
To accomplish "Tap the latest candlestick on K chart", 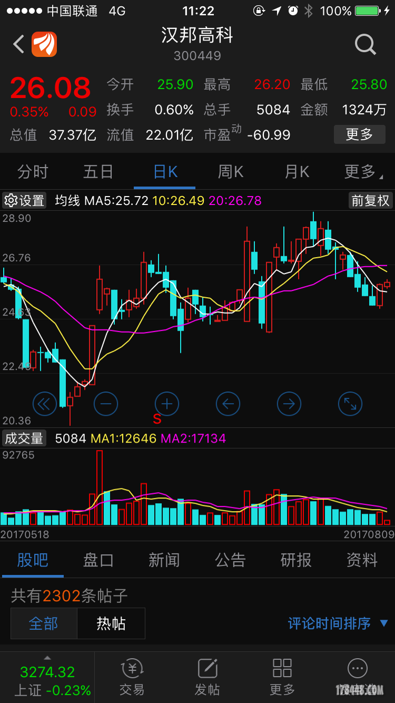I will [x=387, y=284].
